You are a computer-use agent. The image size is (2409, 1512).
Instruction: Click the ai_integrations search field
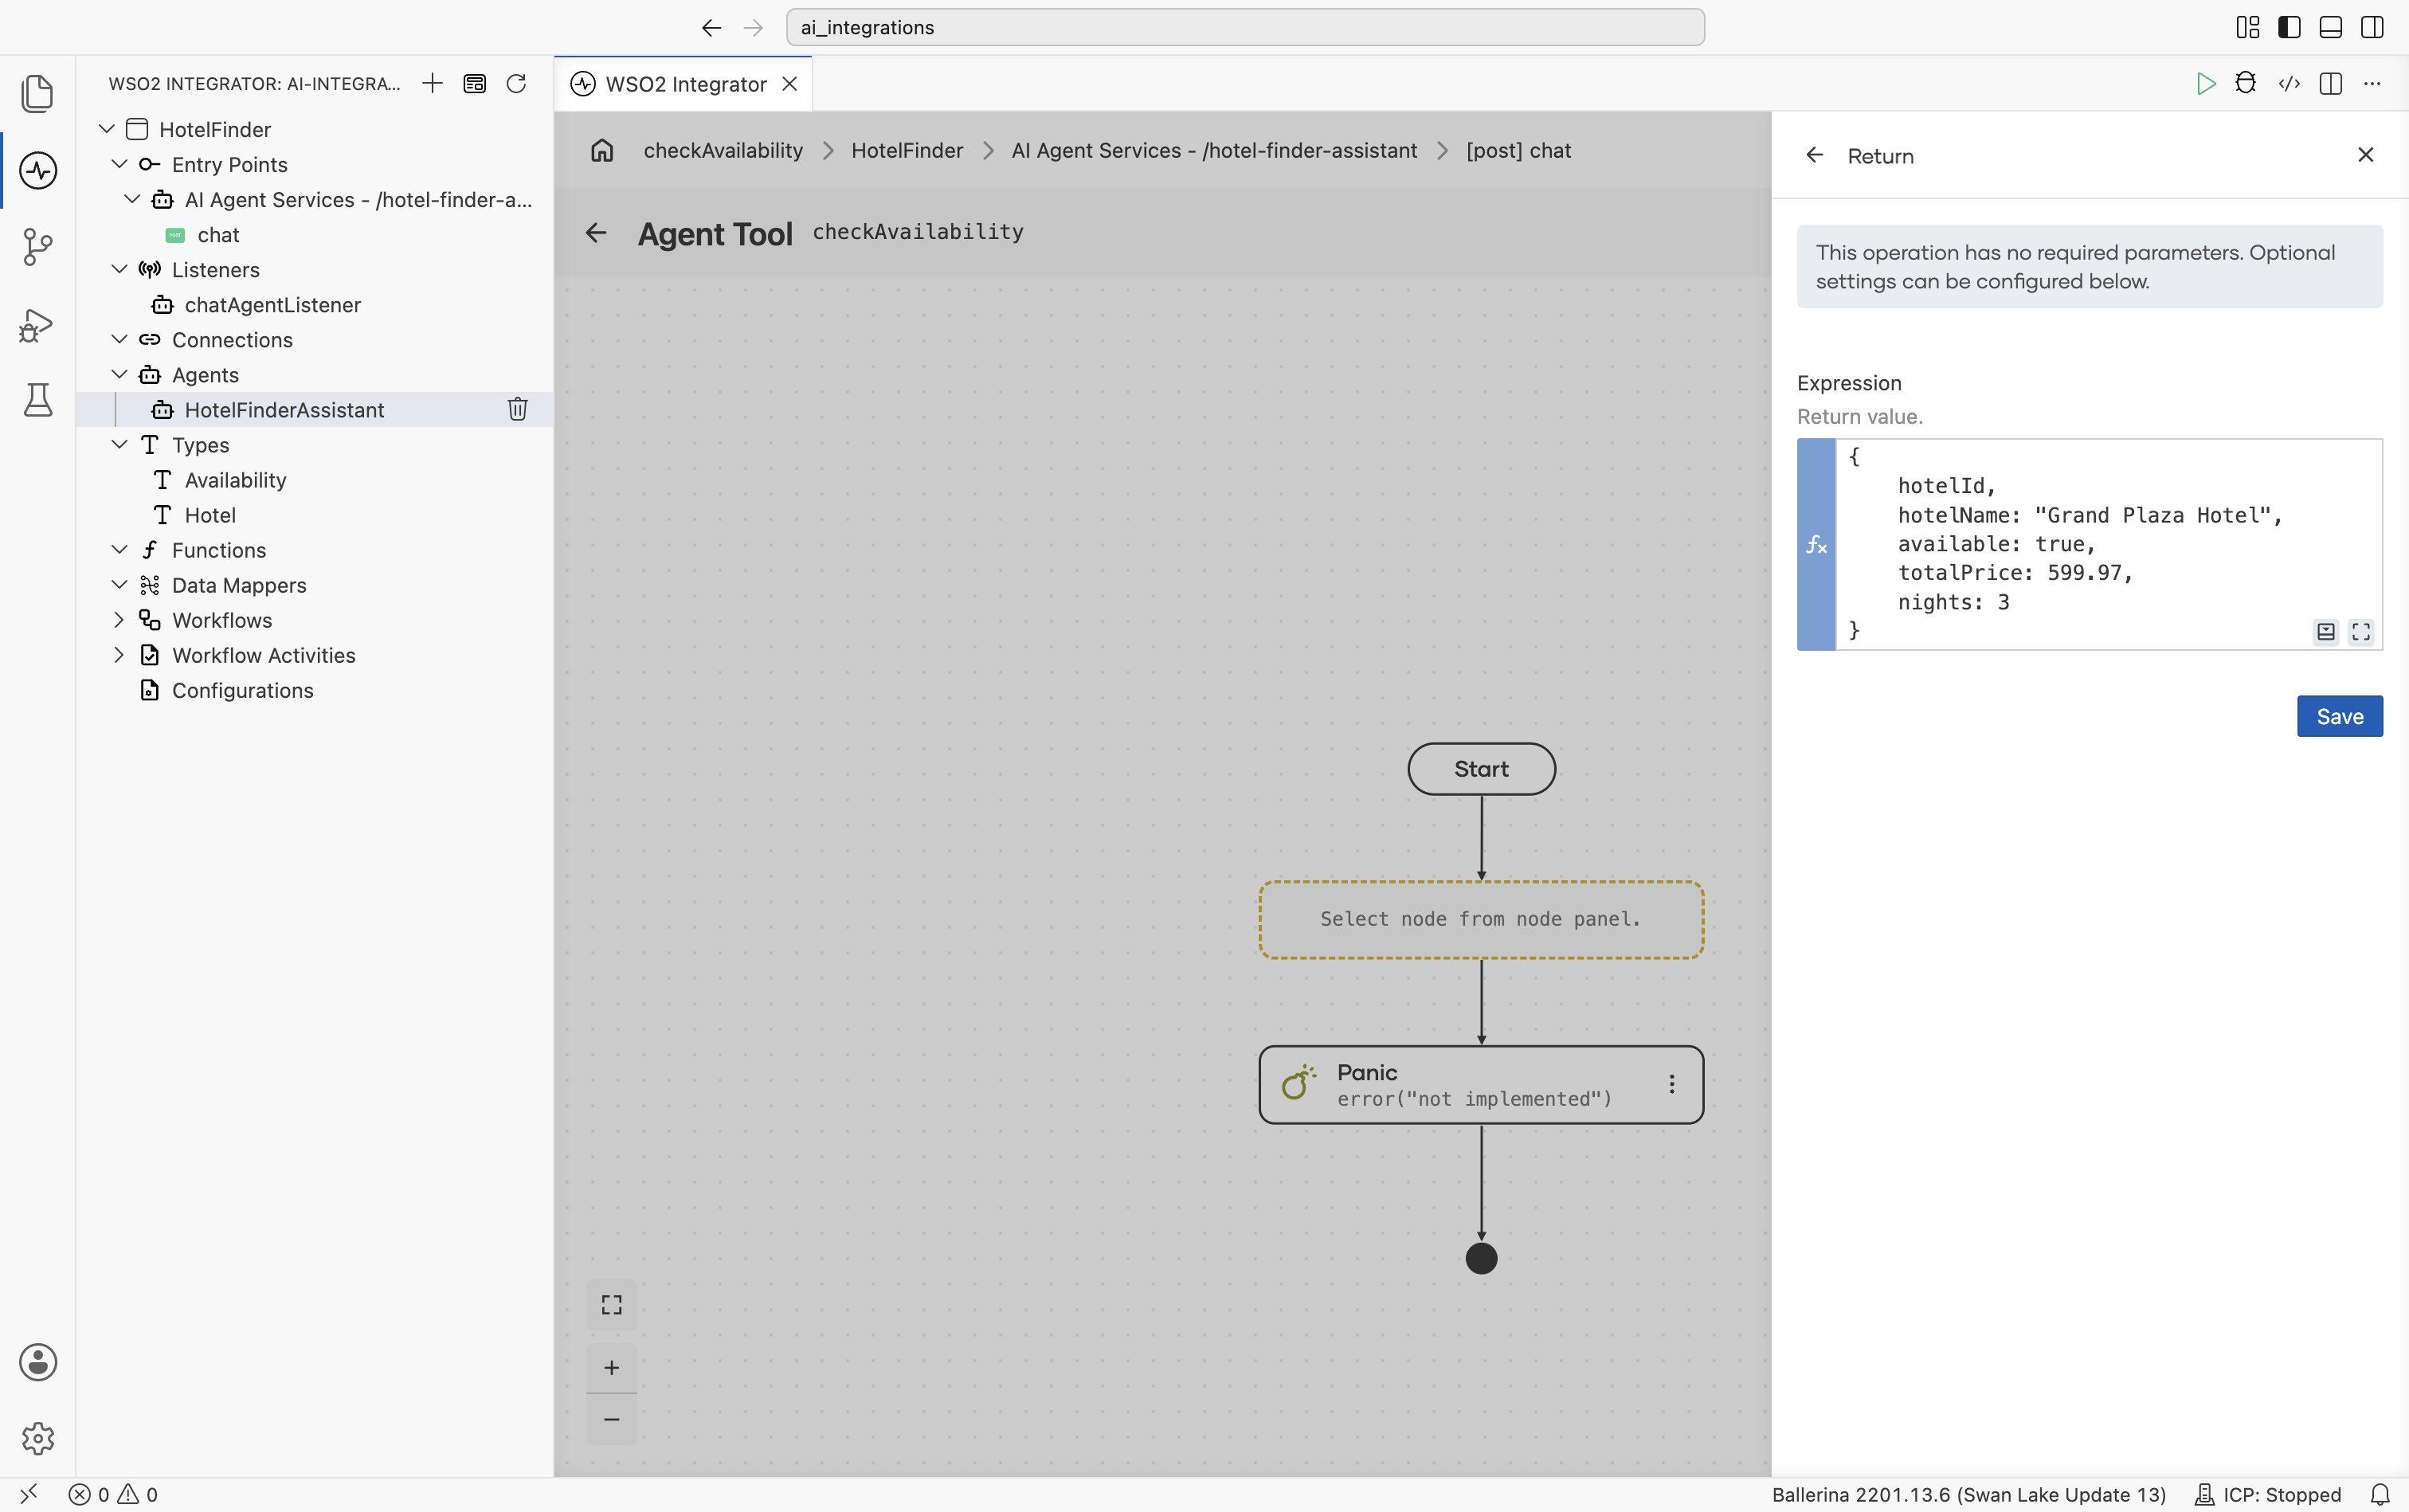[1245, 27]
